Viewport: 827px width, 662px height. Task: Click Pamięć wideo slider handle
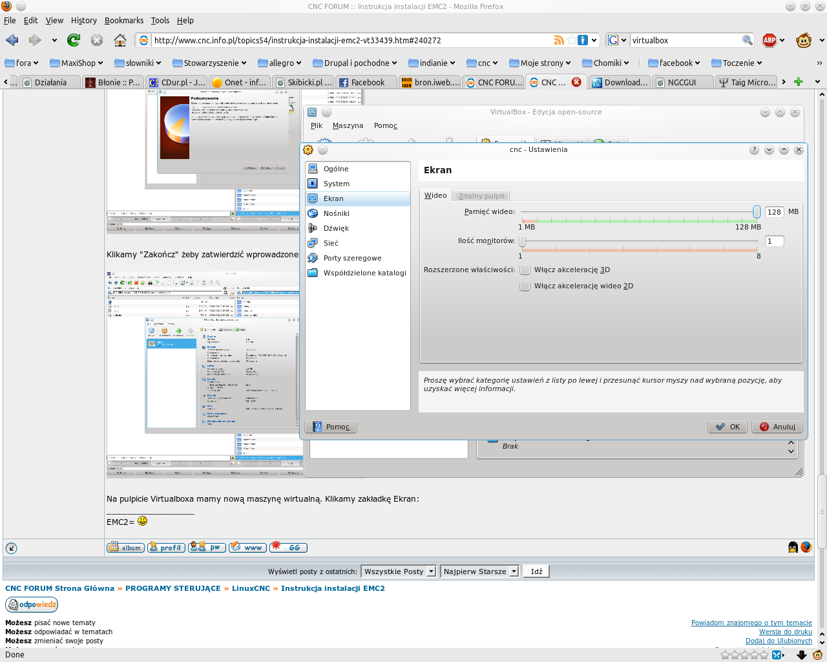(756, 211)
